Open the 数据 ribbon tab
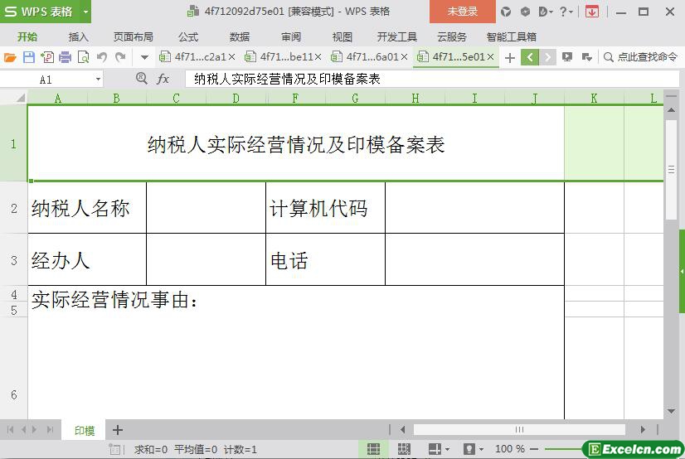685x459 pixels. pyautogui.click(x=240, y=37)
